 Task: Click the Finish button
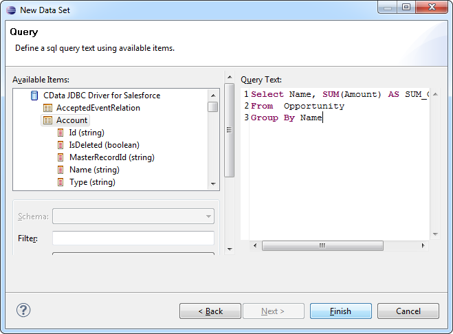click(x=341, y=311)
